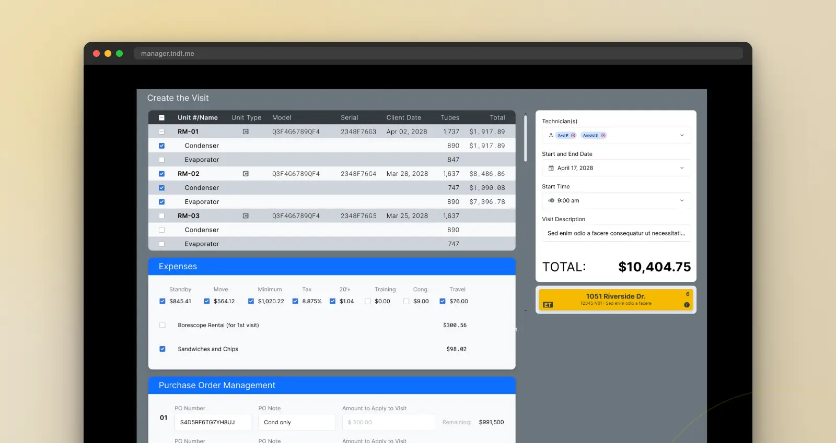Check the RM-01 Evaporator checkbox
The height and width of the screenshot is (443, 836).
coord(161,160)
